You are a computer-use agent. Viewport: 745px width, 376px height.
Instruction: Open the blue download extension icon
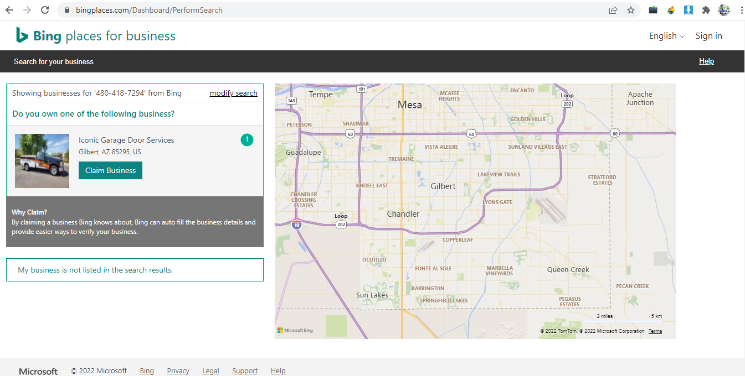coord(689,10)
